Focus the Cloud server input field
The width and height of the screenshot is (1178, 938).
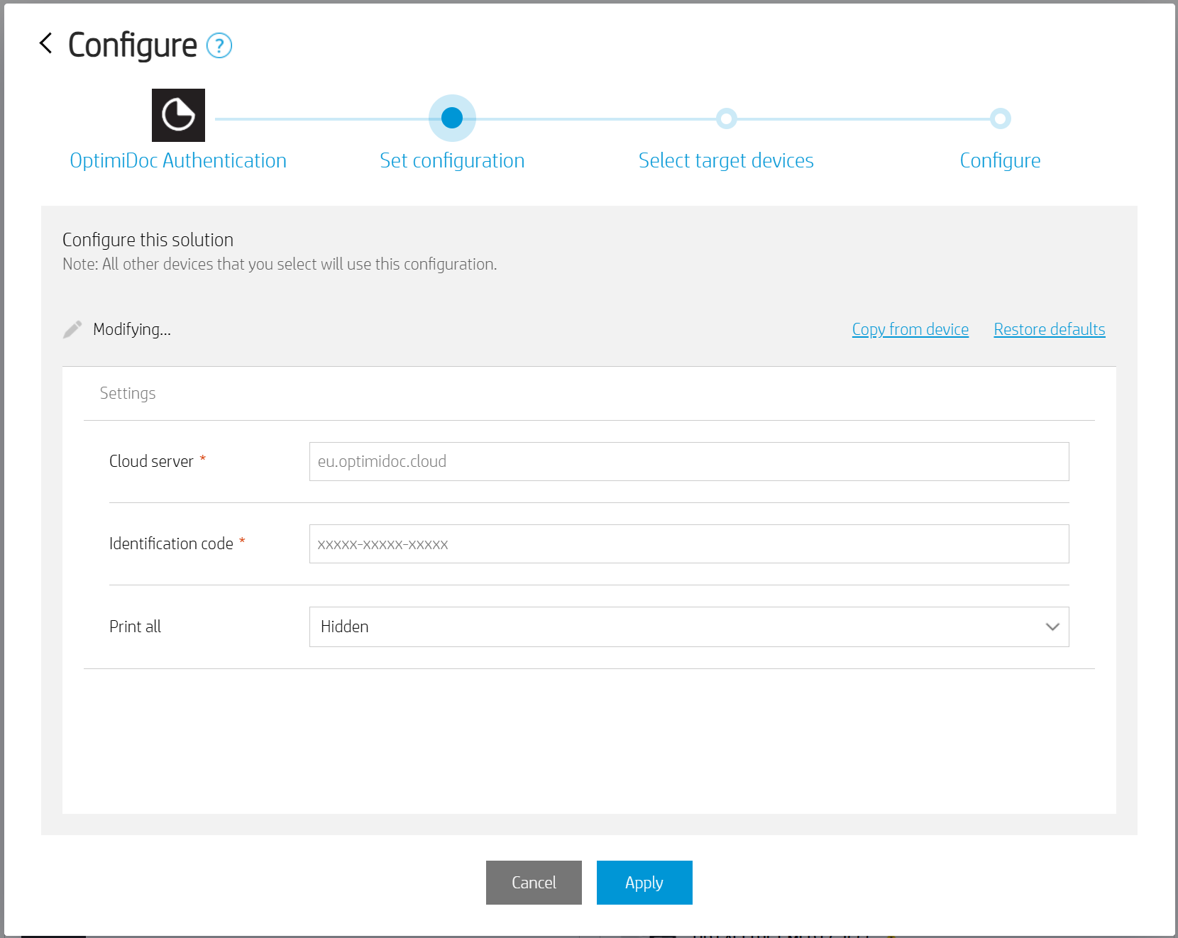pos(688,462)
